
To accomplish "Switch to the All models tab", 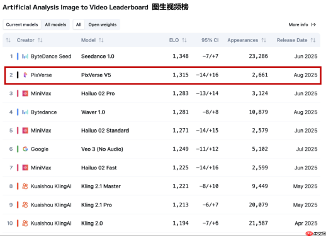I will click(x=55, y=24).
